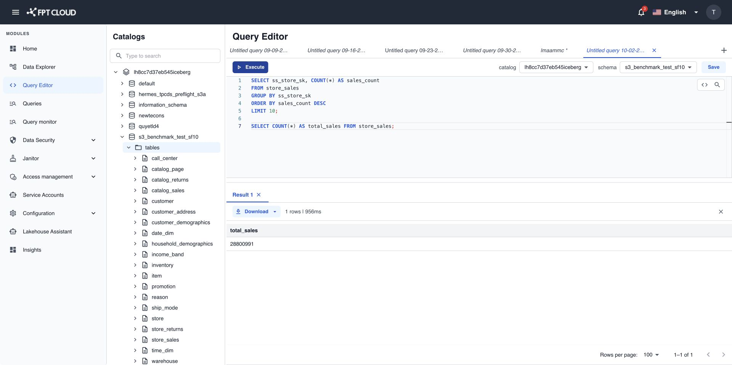This screenshot has width=732, height=365.
Task: Focus the catalog search field
Action: pyautogui.click(x=165, y=56)
